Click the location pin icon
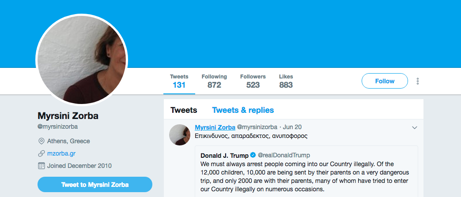The height and width of the screenshot is (197, 461). click(42, 141)
